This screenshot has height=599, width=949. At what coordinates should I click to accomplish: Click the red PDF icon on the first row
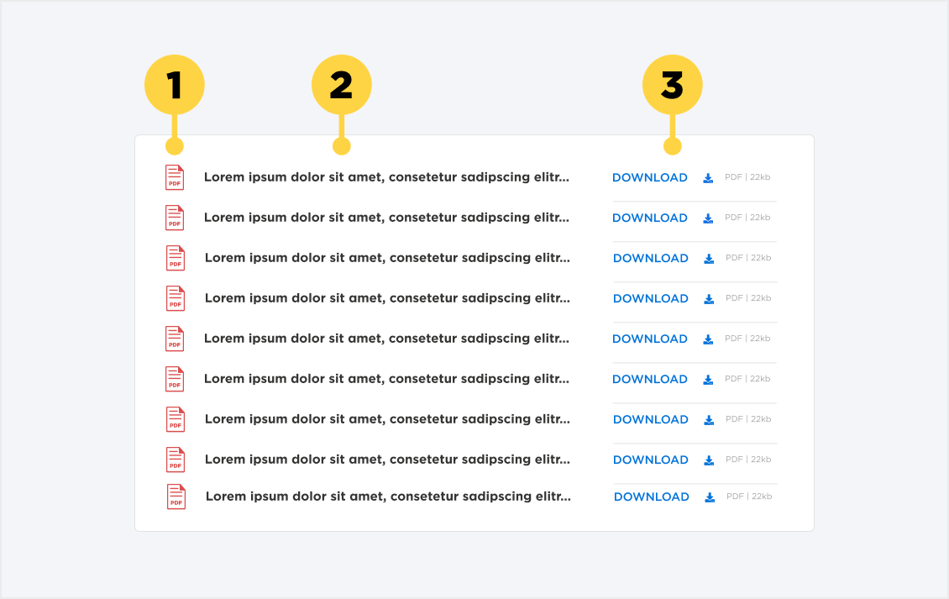175,177
